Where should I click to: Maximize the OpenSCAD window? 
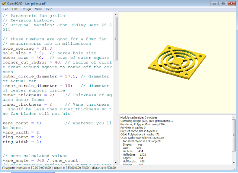coord(223,3)
